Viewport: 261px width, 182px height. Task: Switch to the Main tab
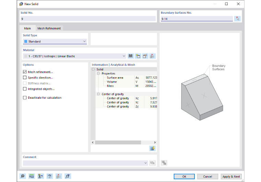[x=27, y=28]
